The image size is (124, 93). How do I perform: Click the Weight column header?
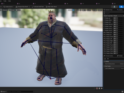tap(115, 16)
